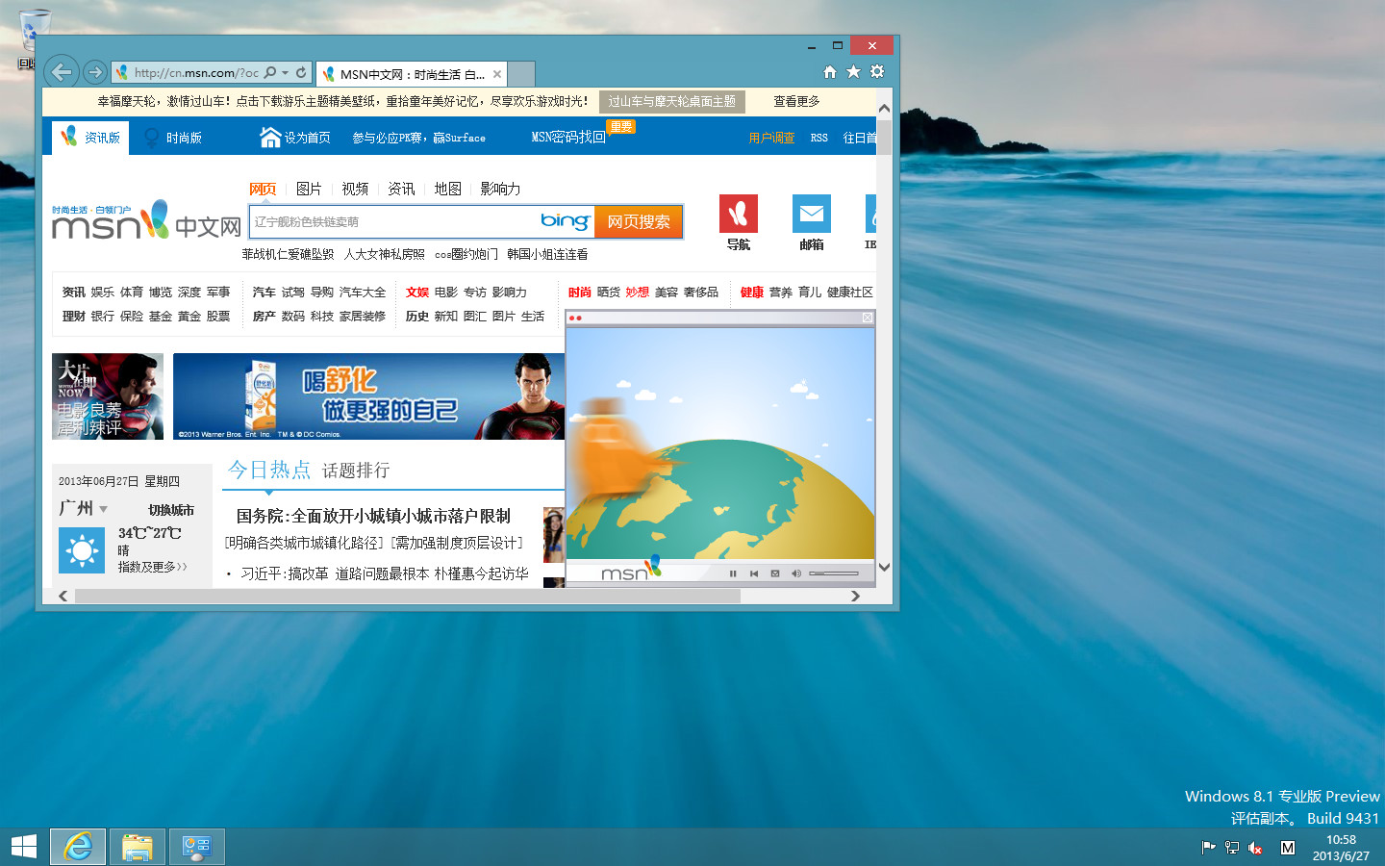Click the red 导航 navigation icon
The width and height of the screenshot is (1385, 866).
coord(738,214)
